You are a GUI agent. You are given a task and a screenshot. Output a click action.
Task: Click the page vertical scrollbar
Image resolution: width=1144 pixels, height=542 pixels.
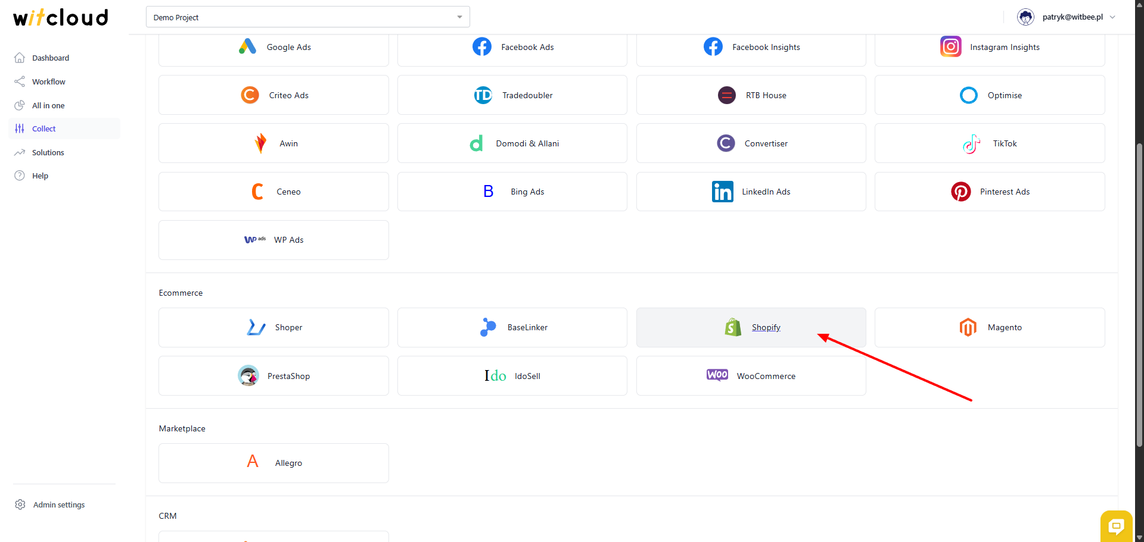1139,295
